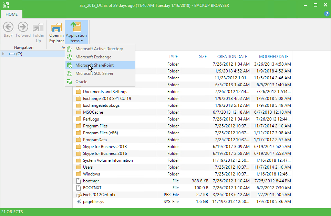
Task: Click folder name 'Users'
Action: (x=88, y=167)
